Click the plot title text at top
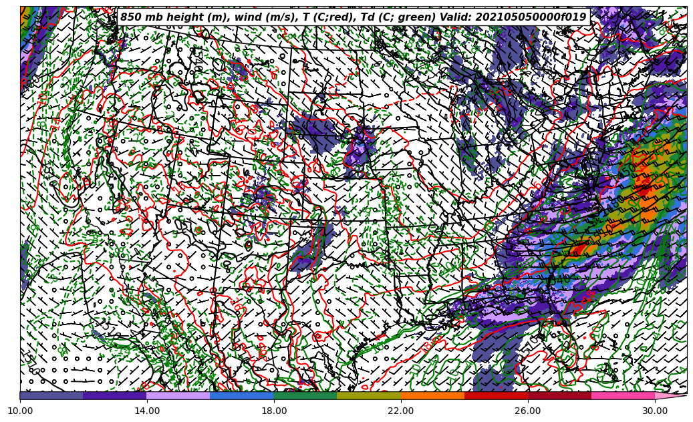Viewport: 693px width, 422px height. pos(353,17)
